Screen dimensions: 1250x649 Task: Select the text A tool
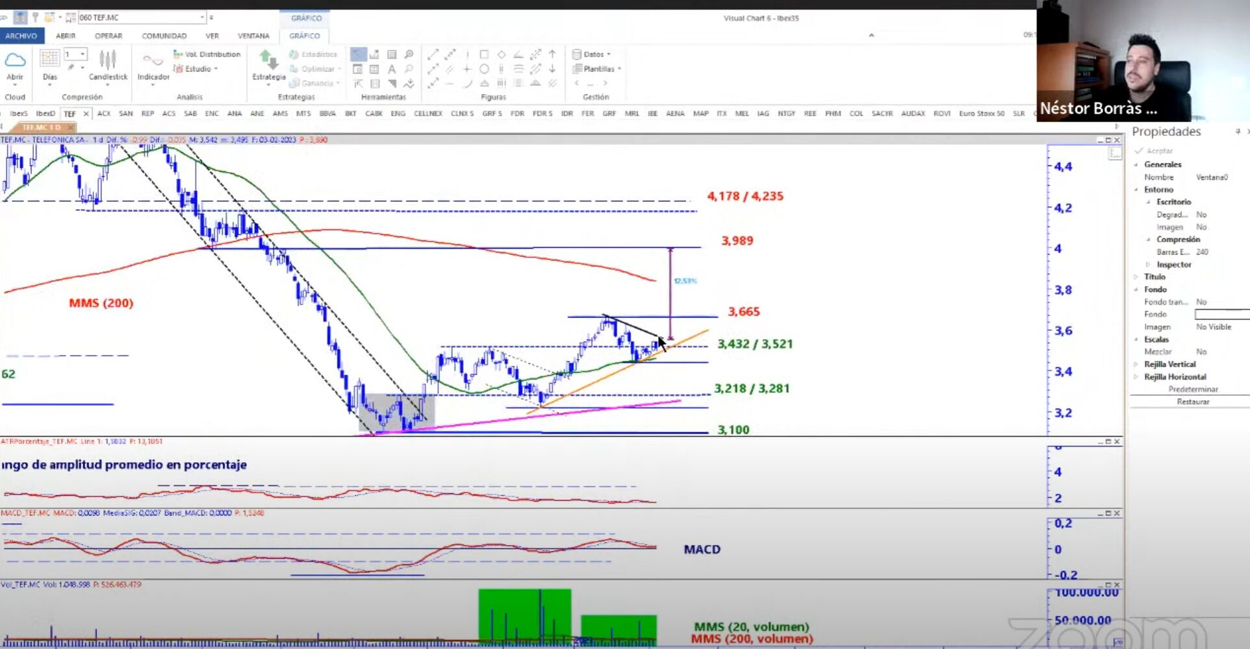point(392,69)
